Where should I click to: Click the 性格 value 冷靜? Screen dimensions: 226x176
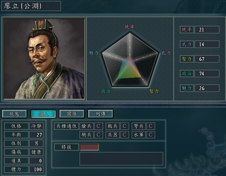(x=36, y=126)
